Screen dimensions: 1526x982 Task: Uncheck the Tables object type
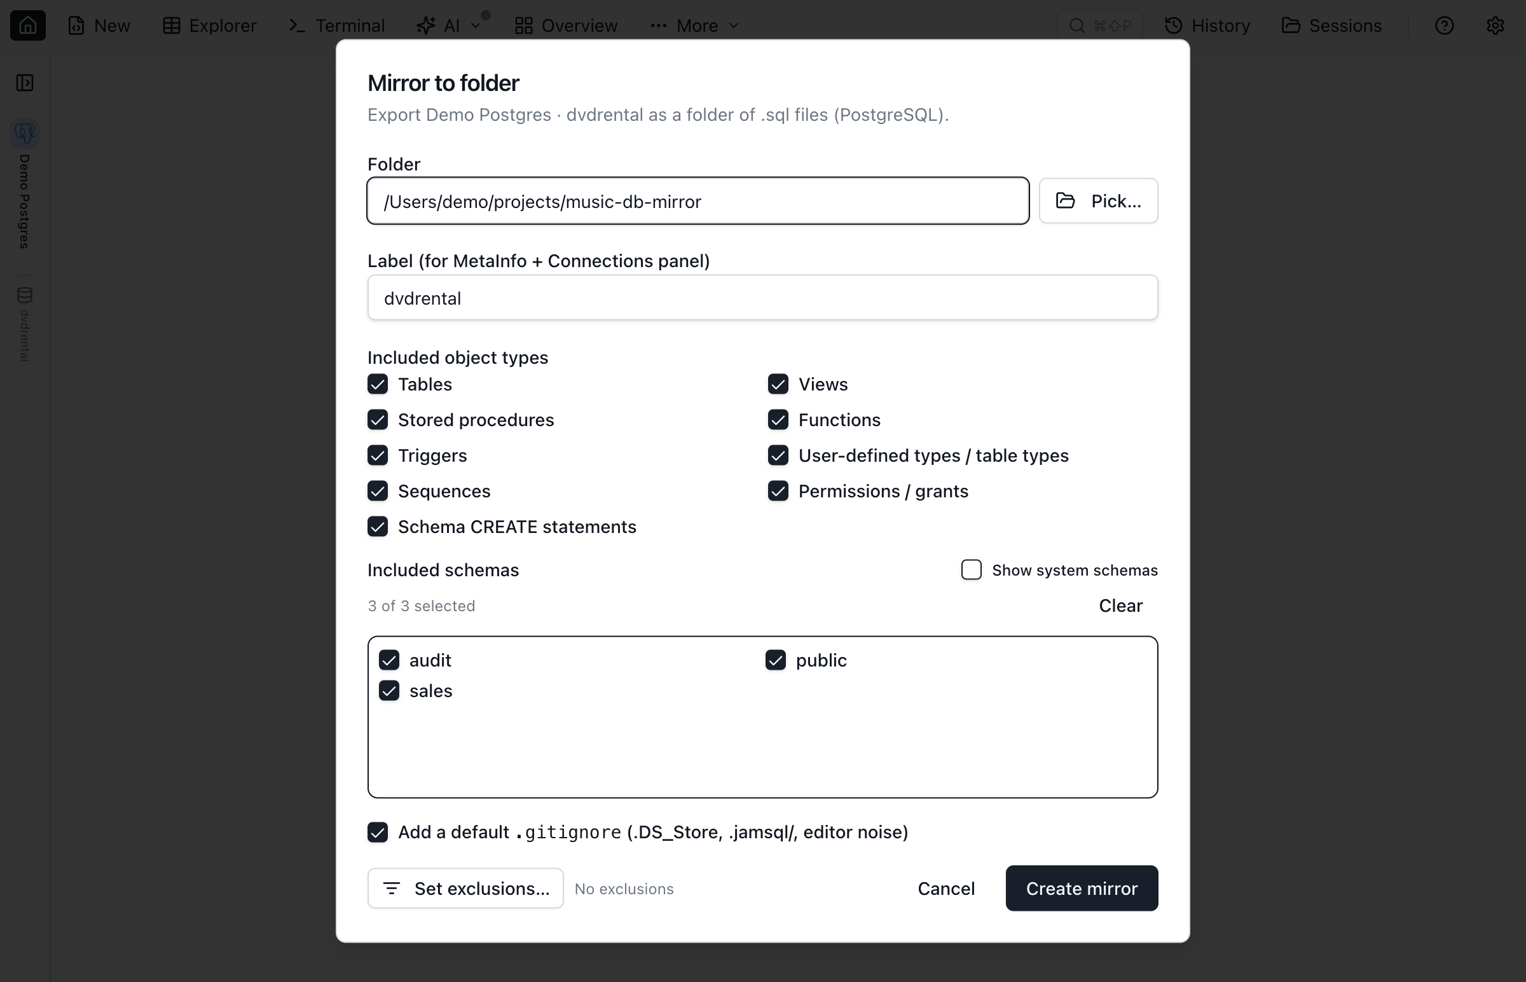(x=377, y=384)
